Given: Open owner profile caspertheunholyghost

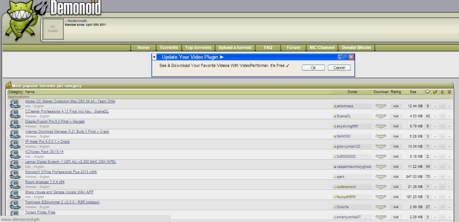Looking at the screenshot, I should [x=354, y=167].
